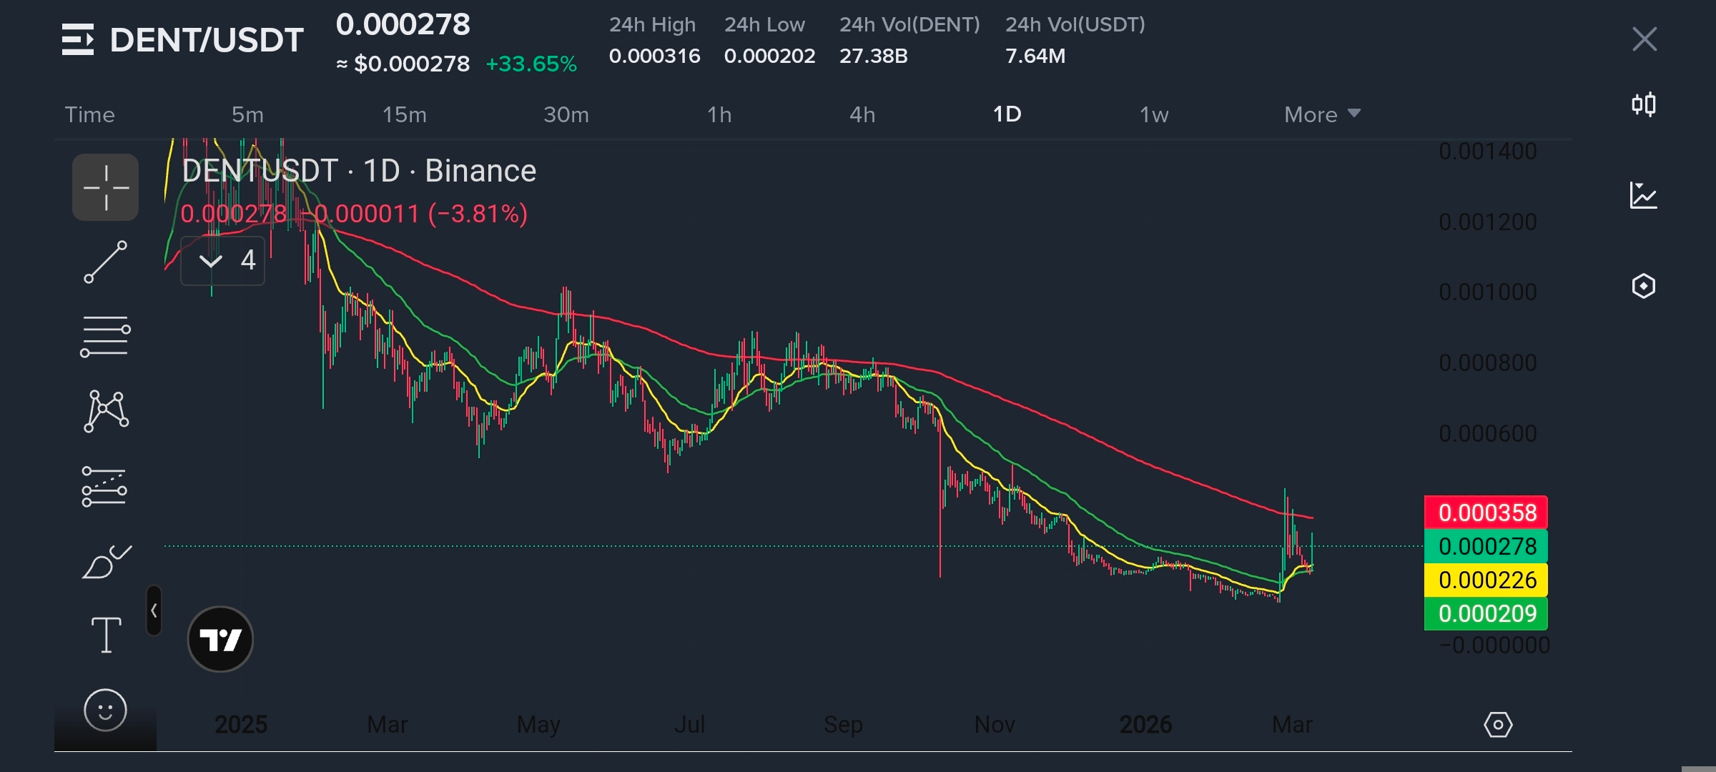Image resolution: width=1716 pixels, height=772 pixels.
Task: Click the TradingView logo badge
Action: (x=220, y=639)
